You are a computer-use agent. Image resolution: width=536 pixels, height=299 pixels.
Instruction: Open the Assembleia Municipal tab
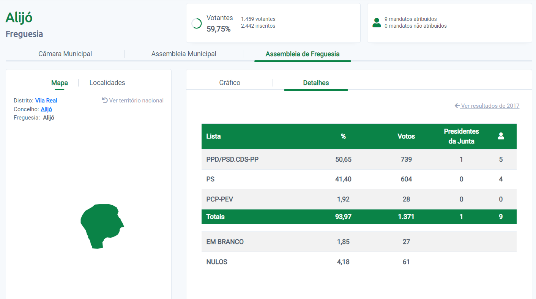click(184, 54)
